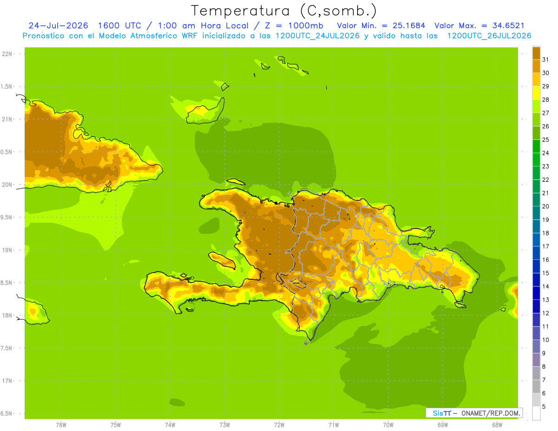Click the 1.5N latitude axis label

coord(7,86)
